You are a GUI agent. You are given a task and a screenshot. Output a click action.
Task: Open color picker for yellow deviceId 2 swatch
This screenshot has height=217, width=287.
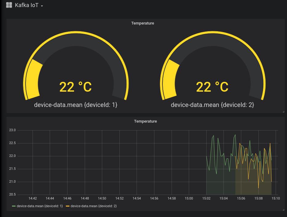[68, 206]
